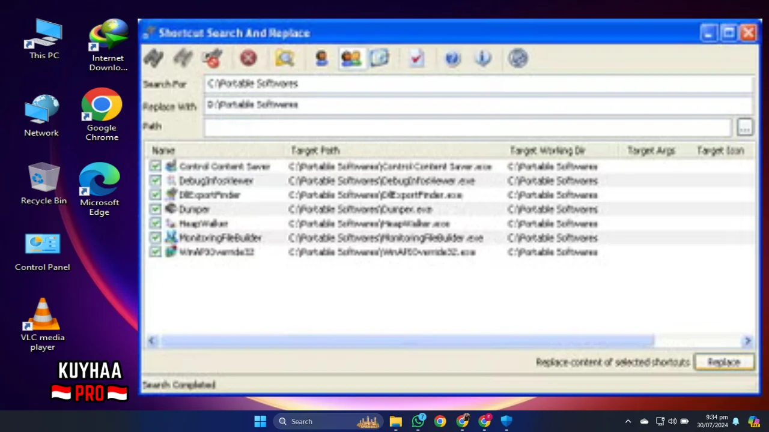This screenshot has width=769, height=432.
Task: Click the horizontal scrollbar thumb
Action: pyautogui.click(x=407, y=341)
